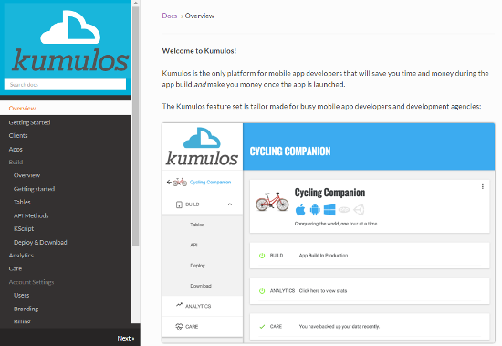Open the three-dot menu on the app card
This screenshot has height=346, width=502.
[483, 186]
